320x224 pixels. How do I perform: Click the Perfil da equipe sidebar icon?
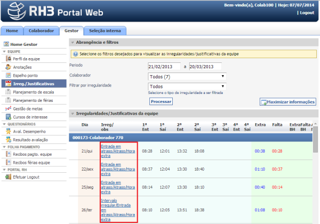(x=9, y=59)
